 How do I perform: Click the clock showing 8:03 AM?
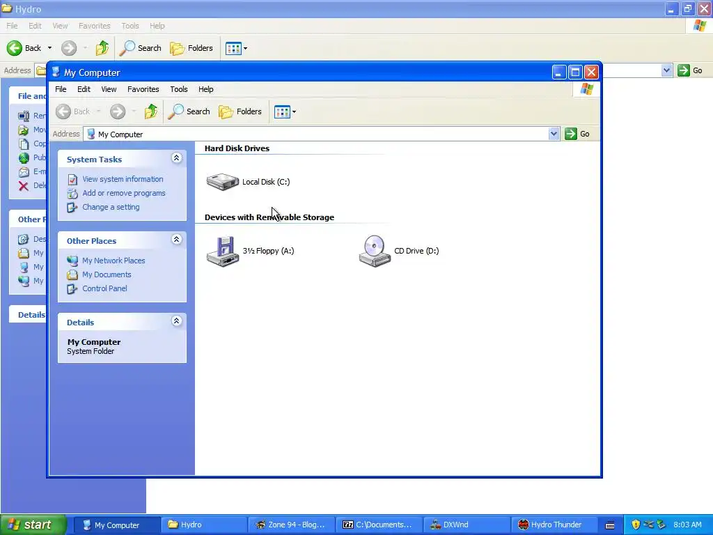(x=687, y=525)
